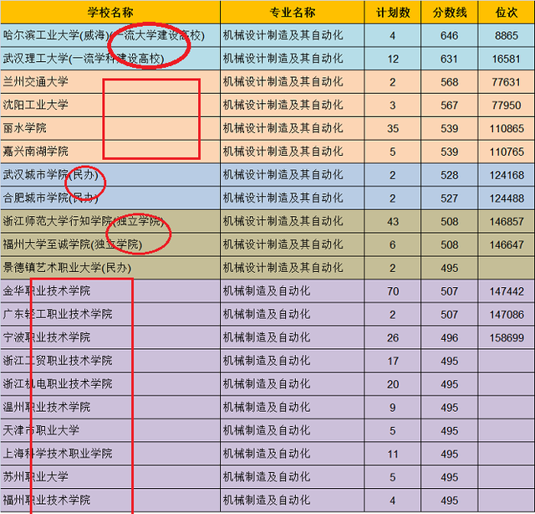
Task: Click the rank value 158699
Action: tap(507, 337)
